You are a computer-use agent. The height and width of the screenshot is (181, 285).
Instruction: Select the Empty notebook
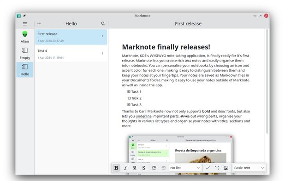tap(25, 54)
